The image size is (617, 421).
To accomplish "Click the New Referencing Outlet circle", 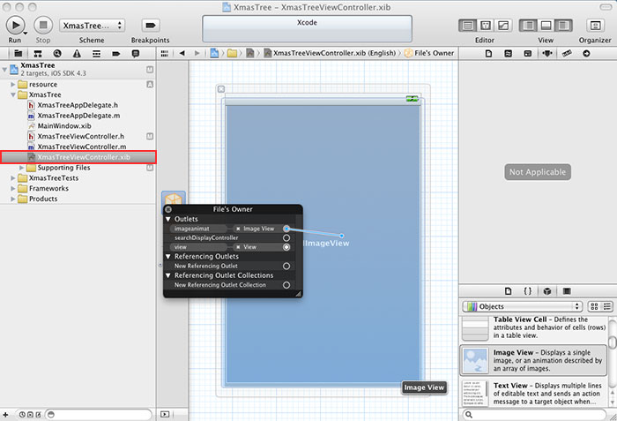I will click(286, 266).
